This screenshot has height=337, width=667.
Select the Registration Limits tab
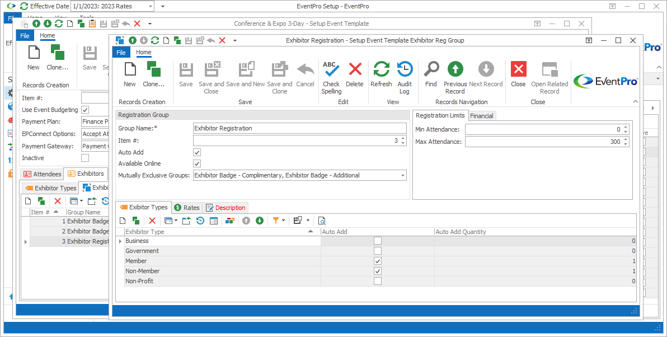point(440,115)
